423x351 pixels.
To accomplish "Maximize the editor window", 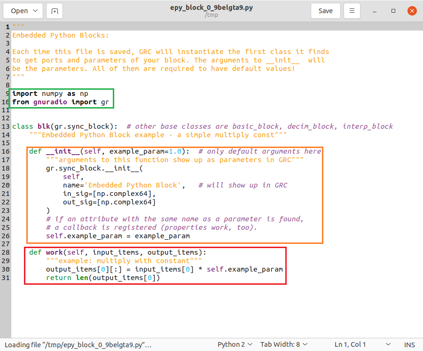I will click(x=393, y=11).
